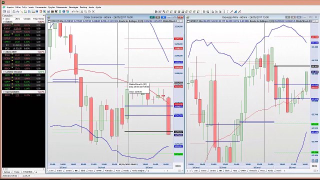The width and height of the screenshot is (320, 180).
Task: Click quotes panel horizontal scrollbar right arrow
Action: [x=43, y=169]
